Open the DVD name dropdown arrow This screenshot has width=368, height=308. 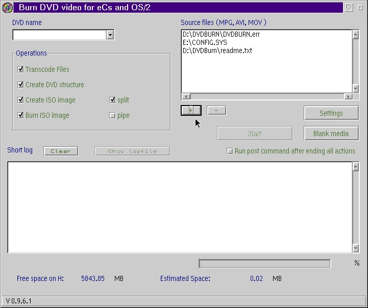pos(110,35)
